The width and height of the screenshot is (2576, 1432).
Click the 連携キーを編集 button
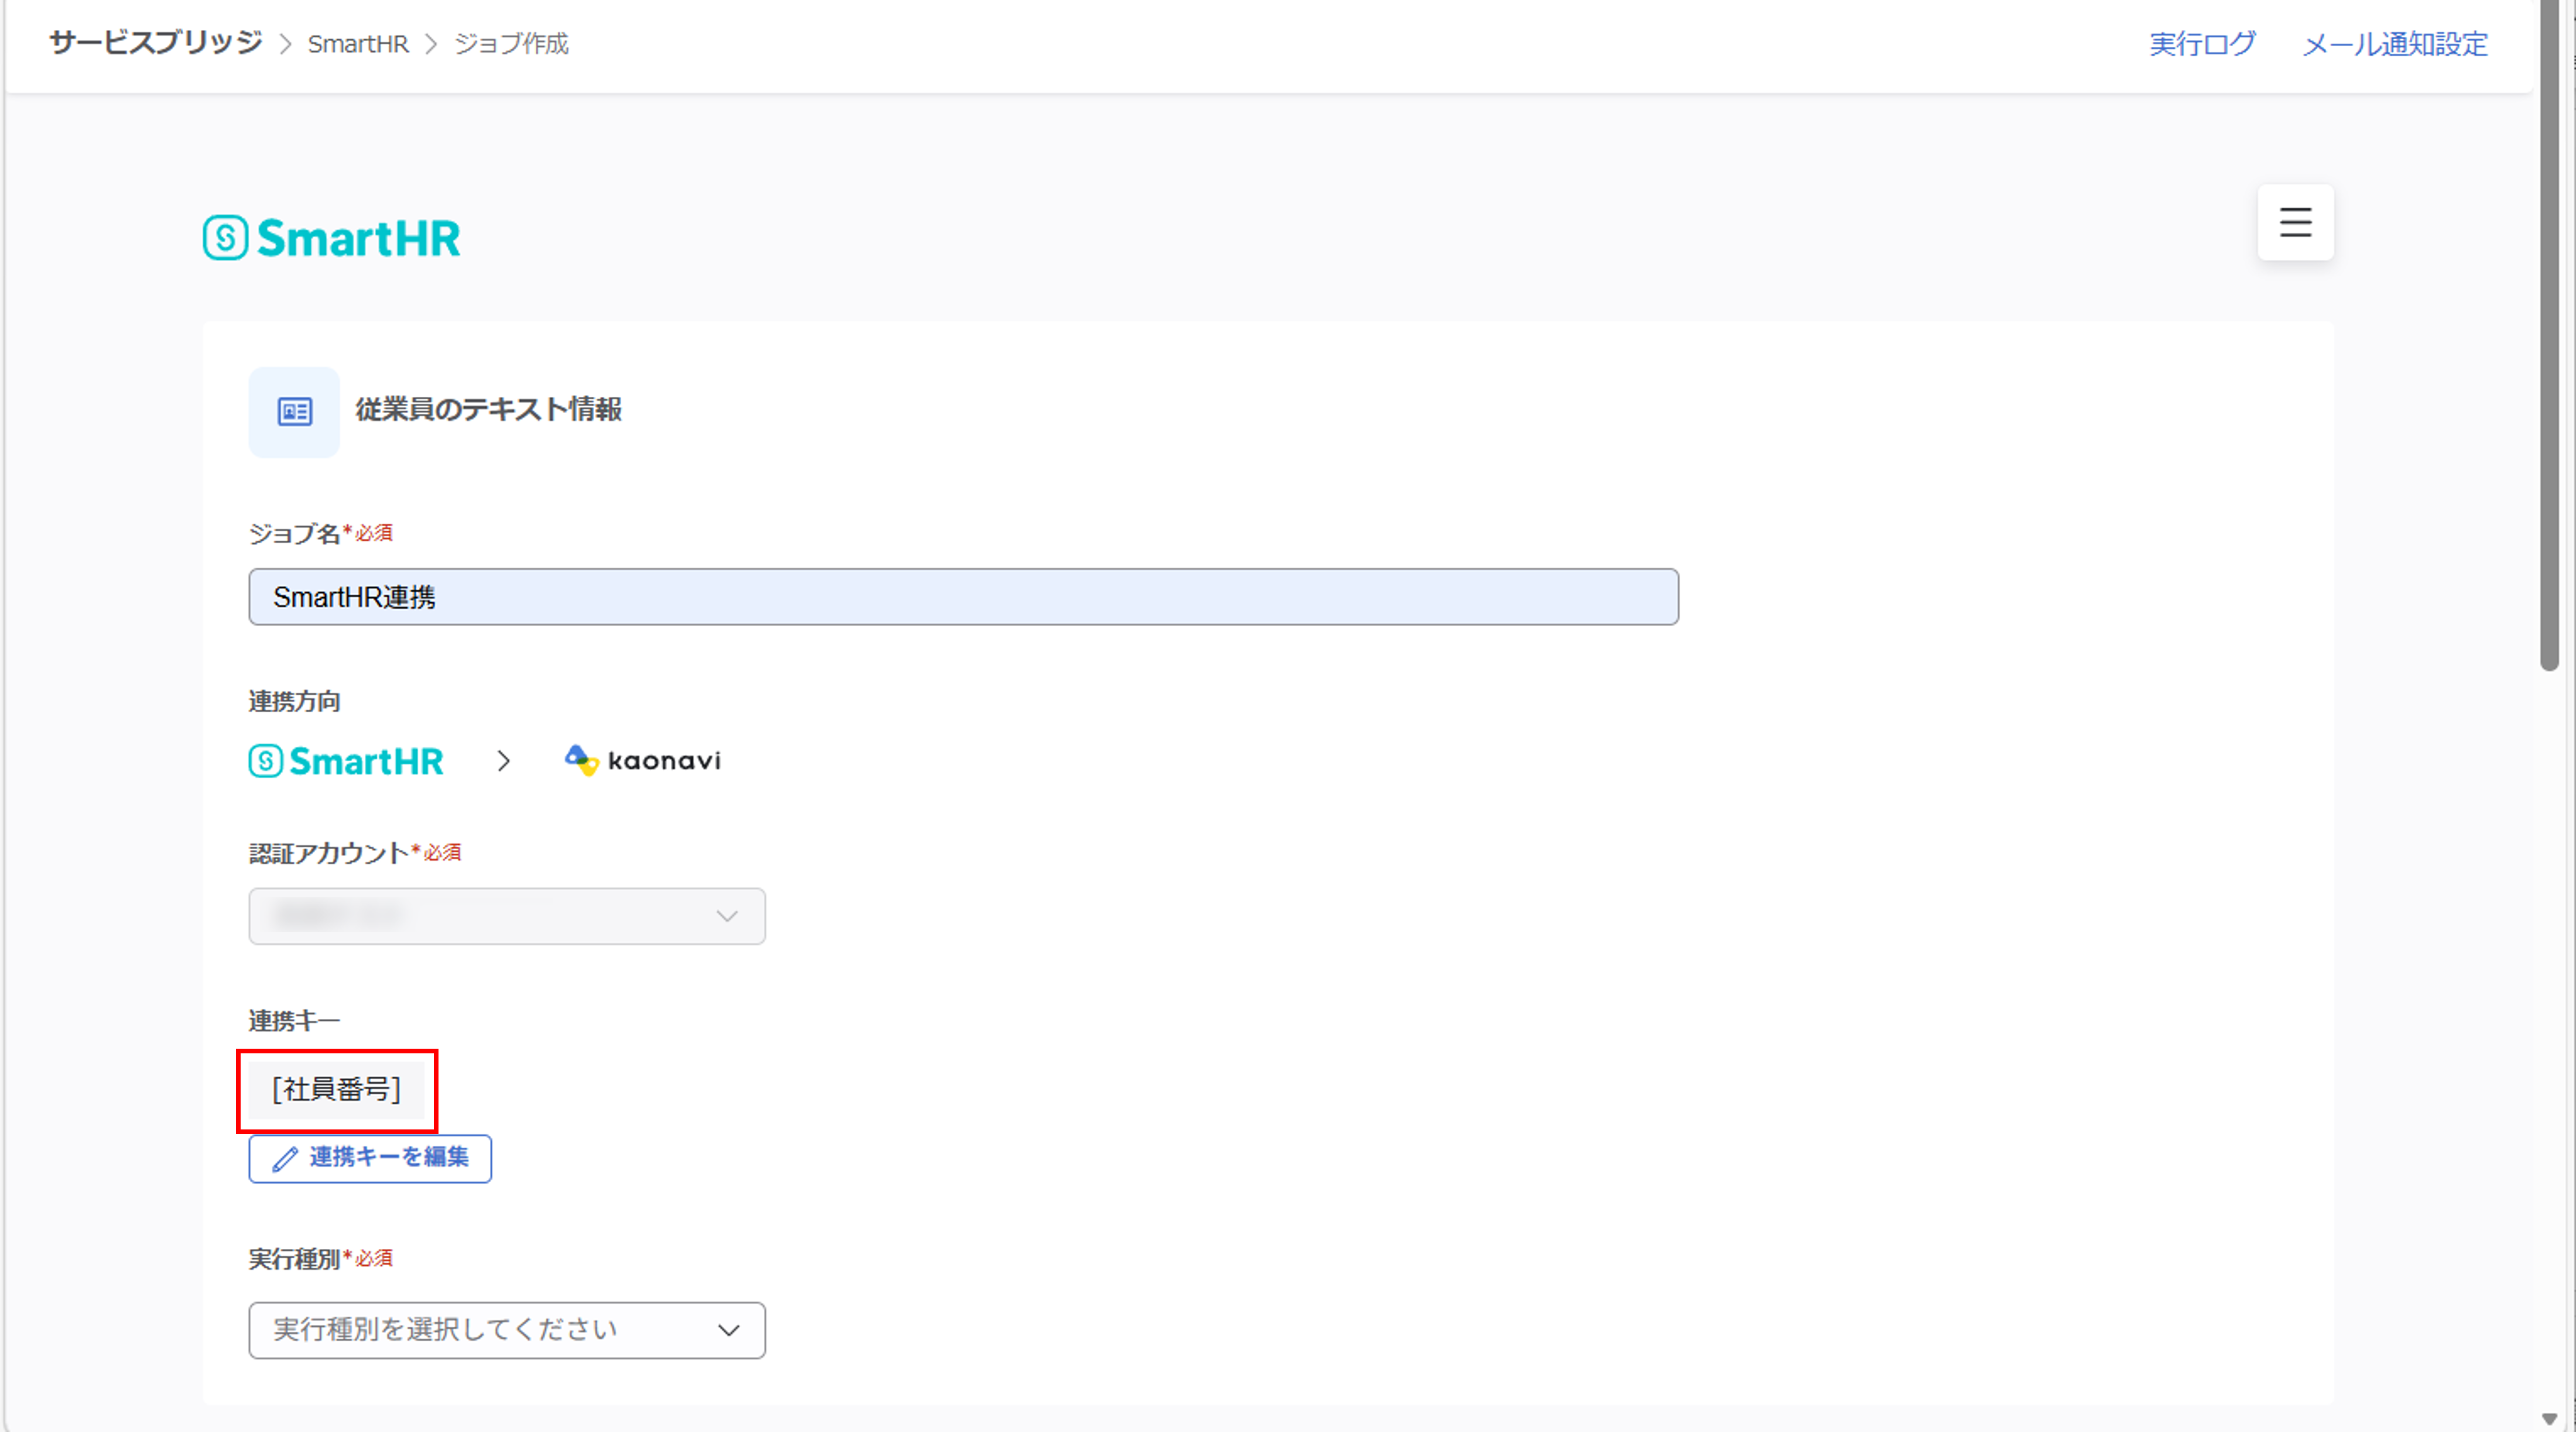(370, 1158)
